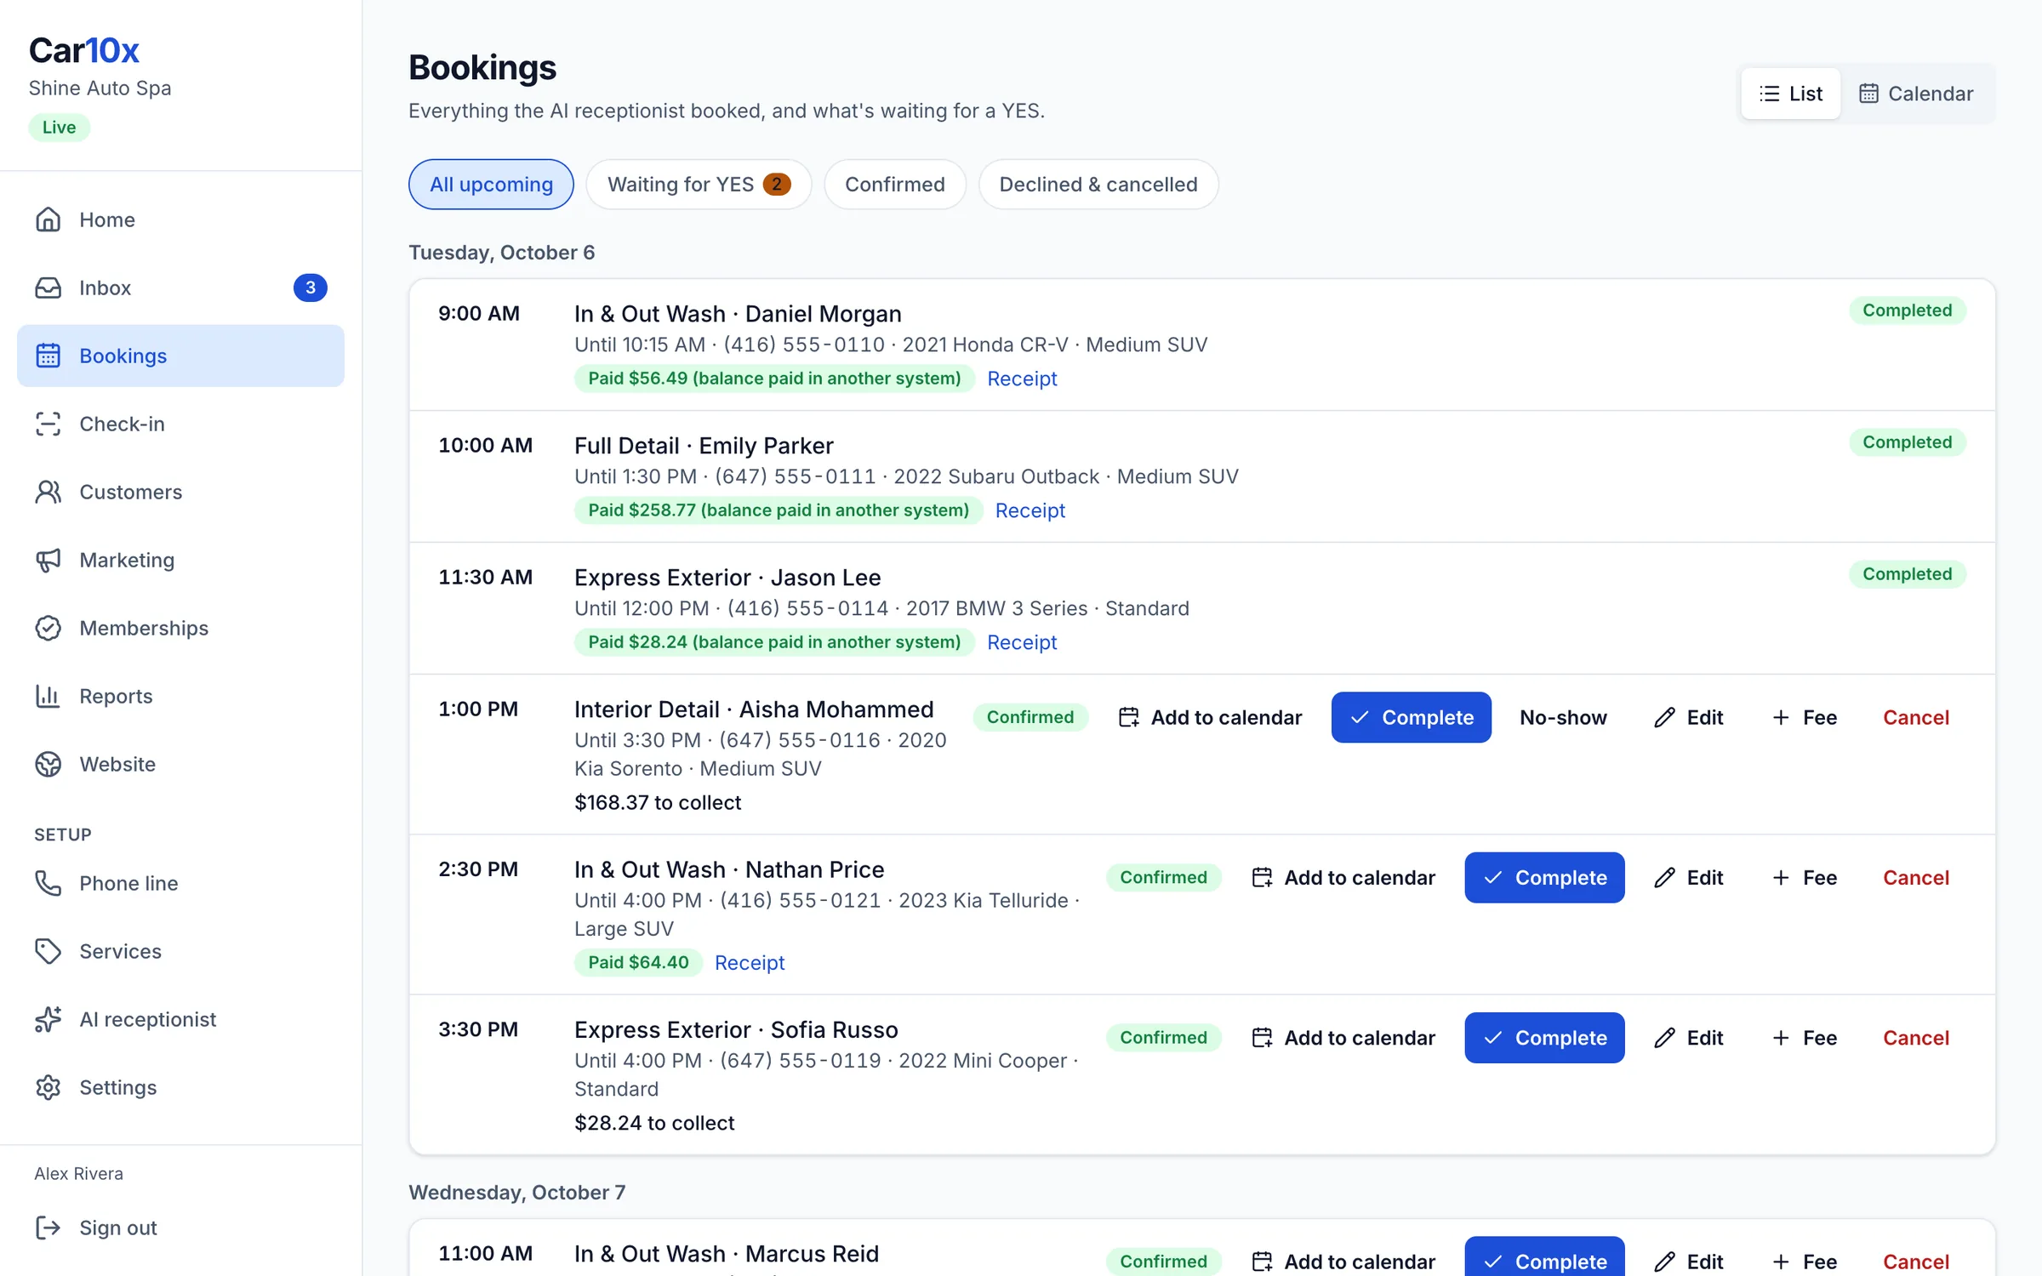2042x1276 pixels.
Task: Open Phone line handset icon
Action: [x=48, y=883]
